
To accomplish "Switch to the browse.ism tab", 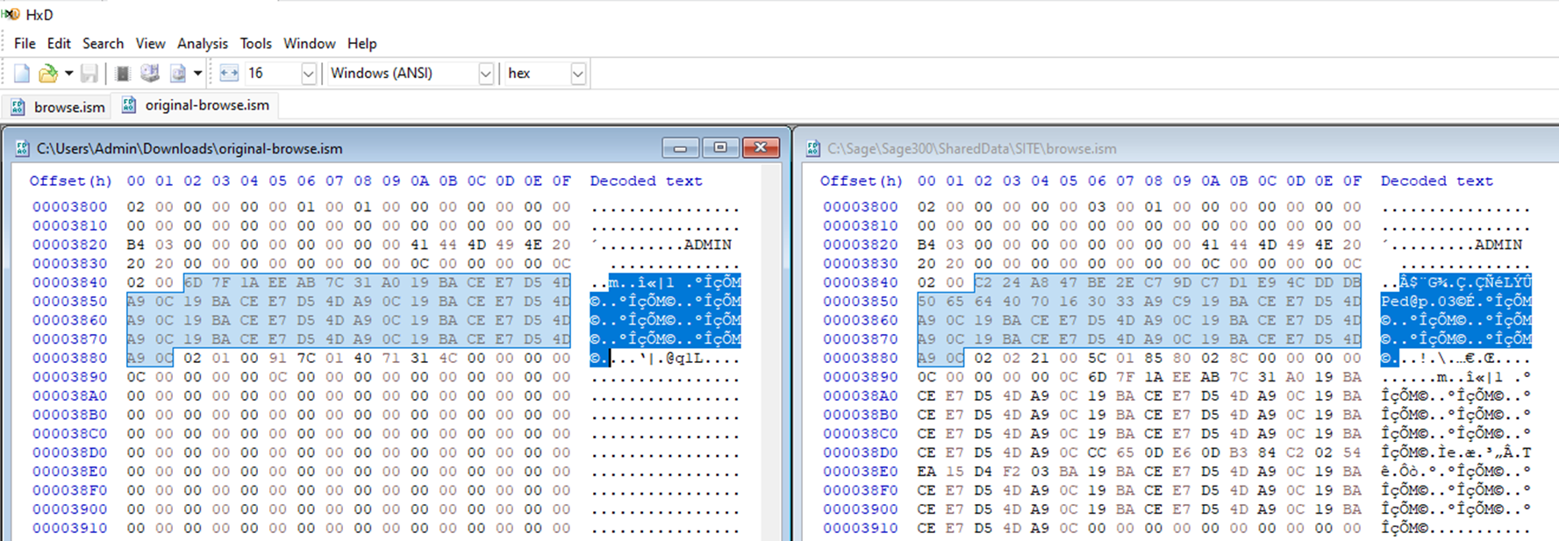I will [x=58, y=107].
